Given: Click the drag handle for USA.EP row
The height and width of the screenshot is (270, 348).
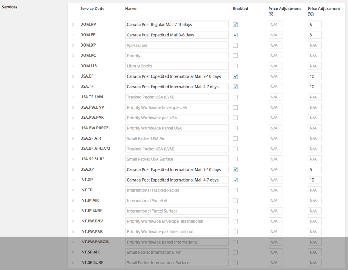Looking at the screenshot, I should [x=73, y=76].
